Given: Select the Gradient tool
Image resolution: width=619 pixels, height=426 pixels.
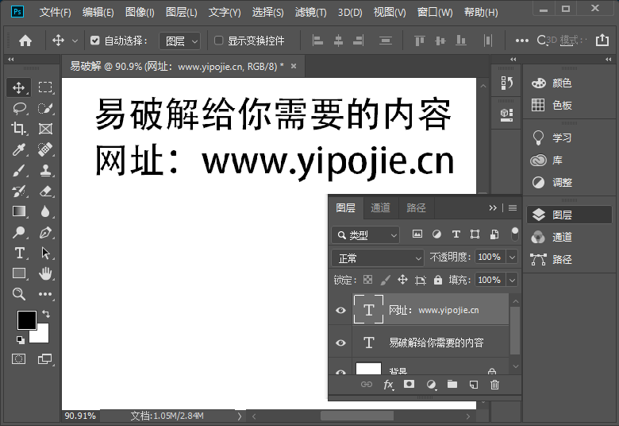Looking at the screenshot, I should (x=18, y=211).
